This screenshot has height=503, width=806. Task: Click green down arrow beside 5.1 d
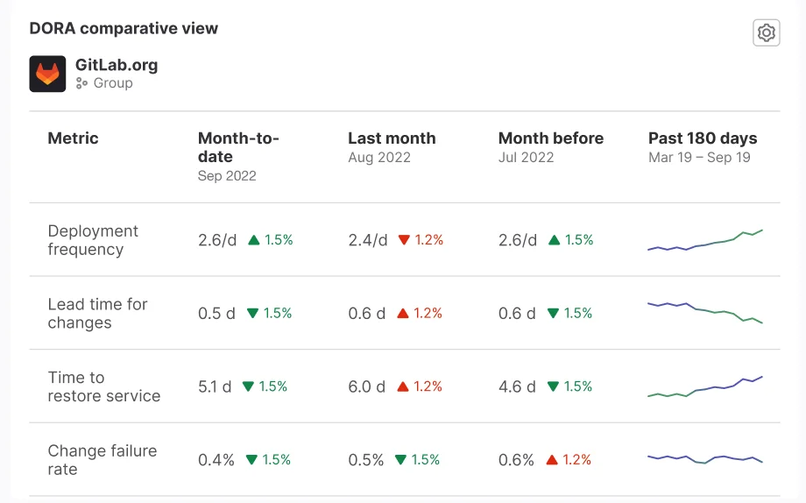click(249, 386)
